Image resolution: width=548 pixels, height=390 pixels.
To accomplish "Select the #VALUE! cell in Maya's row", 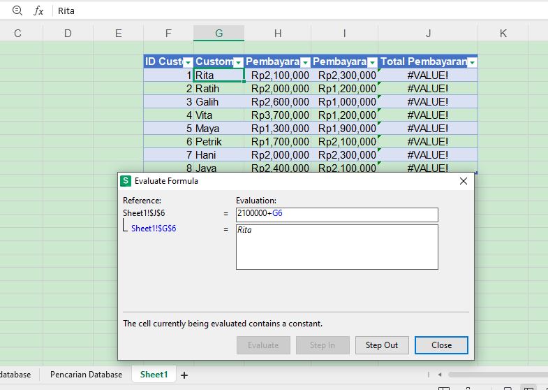I will pyautogui.click(x=428, y=129).
